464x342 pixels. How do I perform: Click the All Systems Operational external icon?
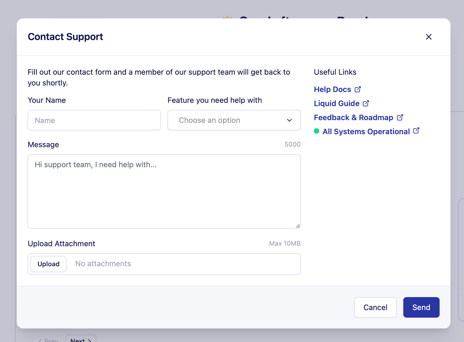416,131
